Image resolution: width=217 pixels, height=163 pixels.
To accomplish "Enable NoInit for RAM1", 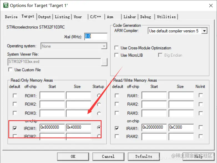I will point(201,96).
